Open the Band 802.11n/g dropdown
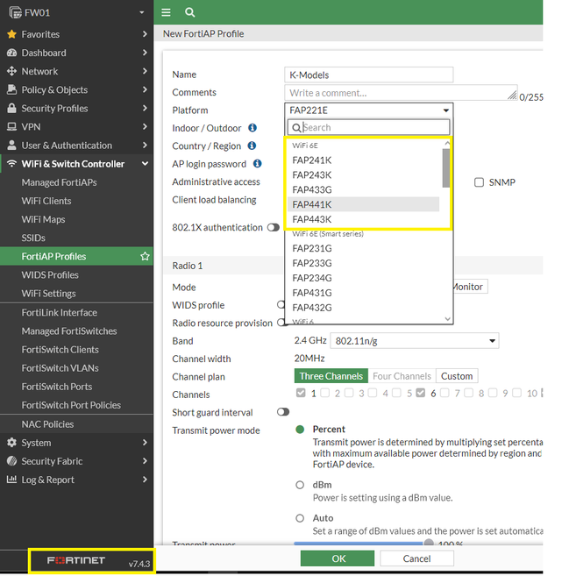The width and height of the screenshot is (569, 583). 415,341
